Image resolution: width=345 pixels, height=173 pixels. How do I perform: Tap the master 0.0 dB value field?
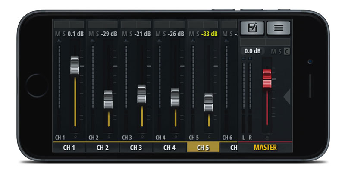252,51
